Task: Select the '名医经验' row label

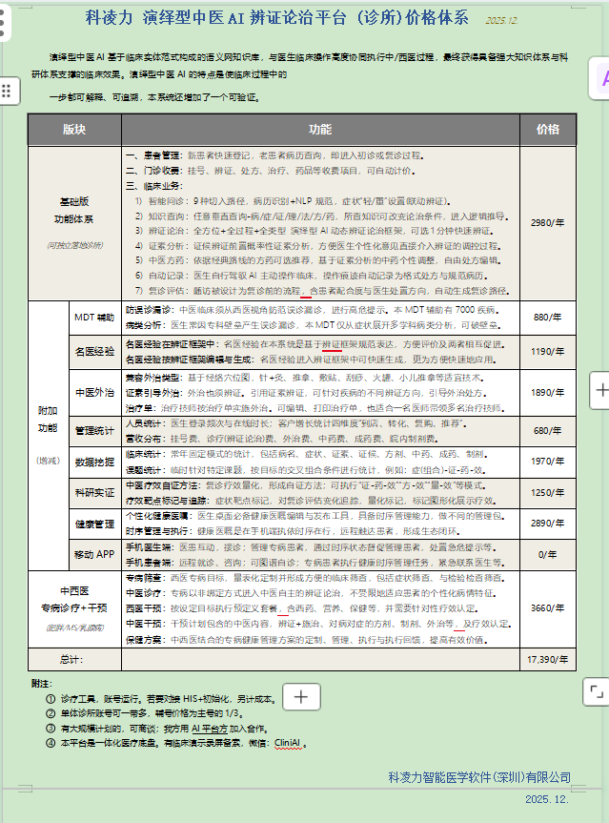Action: (x=94, y=352)
